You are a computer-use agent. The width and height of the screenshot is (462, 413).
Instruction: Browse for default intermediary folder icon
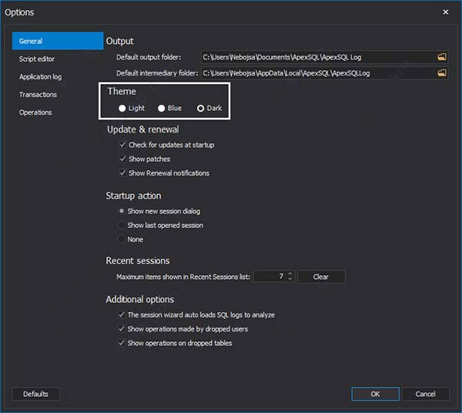442,73
